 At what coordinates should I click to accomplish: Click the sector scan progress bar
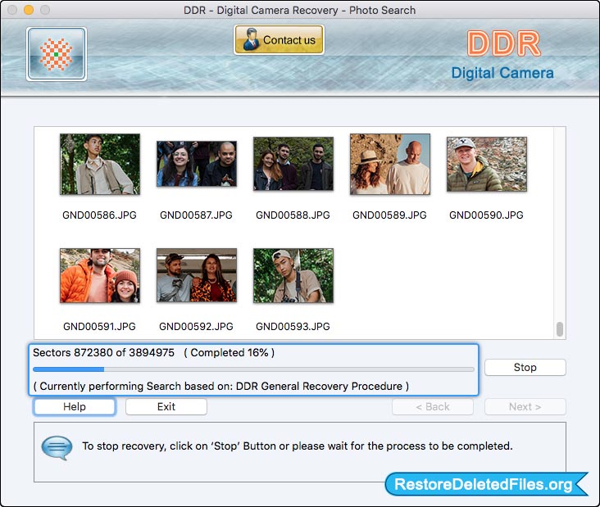(x=253, y=369)
